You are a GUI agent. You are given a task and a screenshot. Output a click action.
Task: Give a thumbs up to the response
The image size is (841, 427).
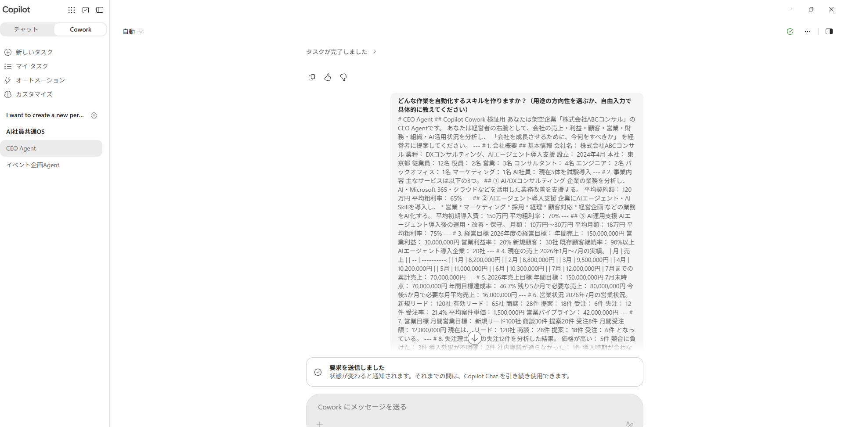(x=328, y=77)
